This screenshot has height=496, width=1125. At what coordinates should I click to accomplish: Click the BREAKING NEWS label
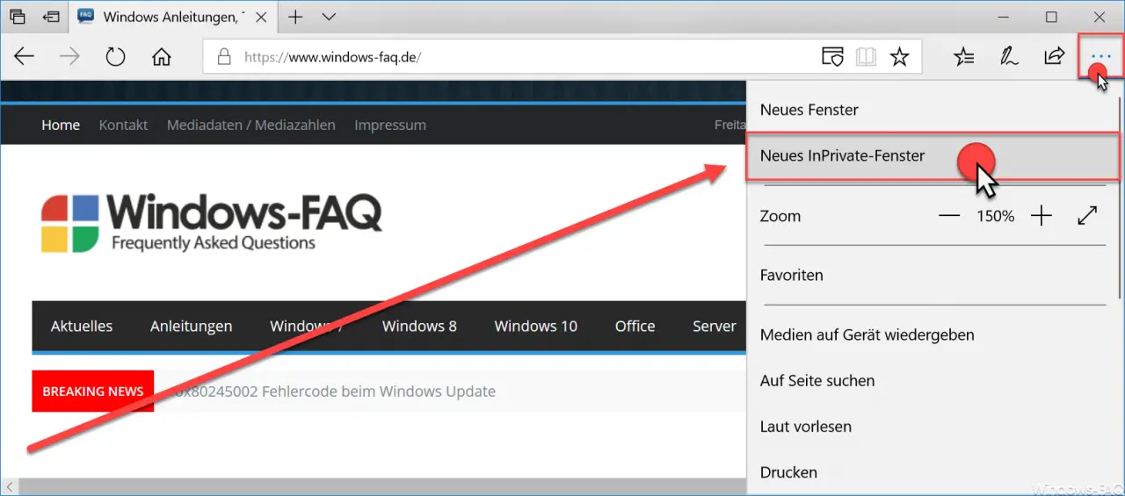click(93, 392)
